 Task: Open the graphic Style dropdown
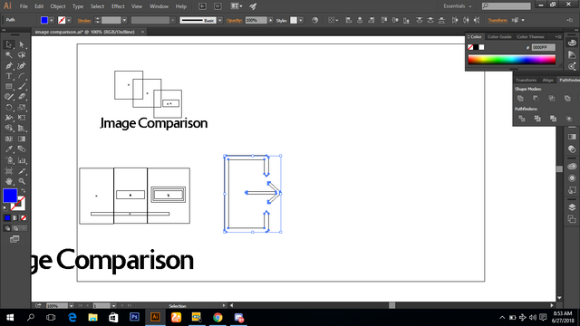(301, 20)
